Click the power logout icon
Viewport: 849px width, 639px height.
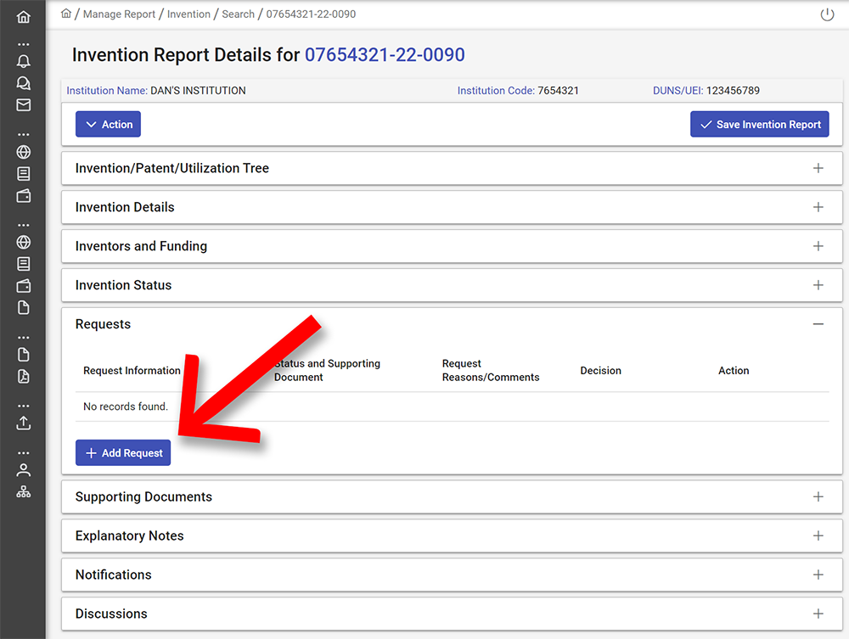pos(827,14)
